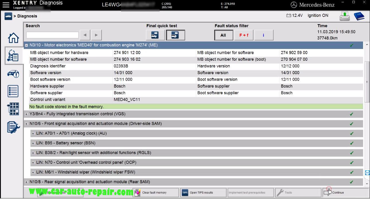Click the green checkmark in Battery sensor row
370x199 pixels.
pos(351,143)
